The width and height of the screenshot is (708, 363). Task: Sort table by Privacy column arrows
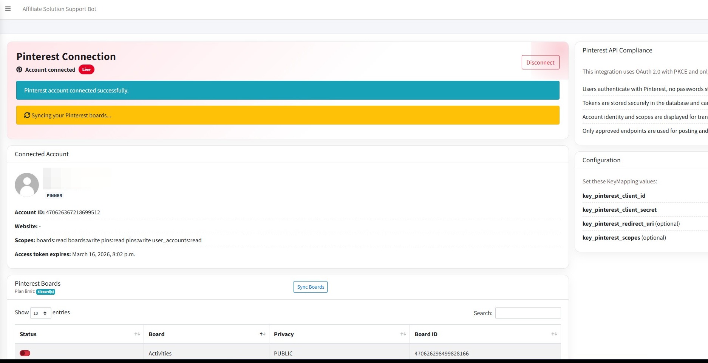(x=403, y=334)
